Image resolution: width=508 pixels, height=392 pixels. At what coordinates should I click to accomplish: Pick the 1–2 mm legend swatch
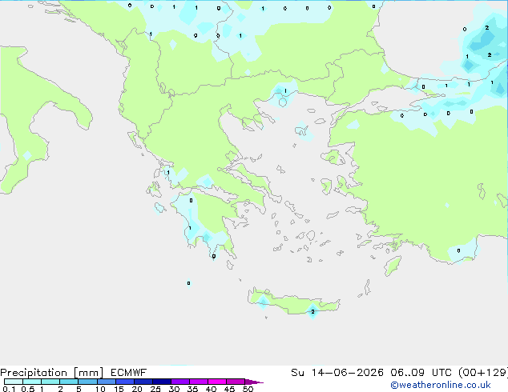point(50,382)
